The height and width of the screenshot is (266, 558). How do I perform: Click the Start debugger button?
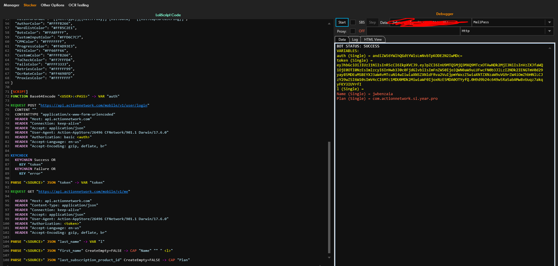click(342, 22)
